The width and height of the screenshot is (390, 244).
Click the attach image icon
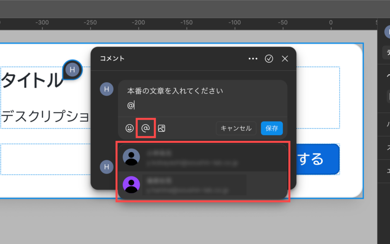pos(162,129)
